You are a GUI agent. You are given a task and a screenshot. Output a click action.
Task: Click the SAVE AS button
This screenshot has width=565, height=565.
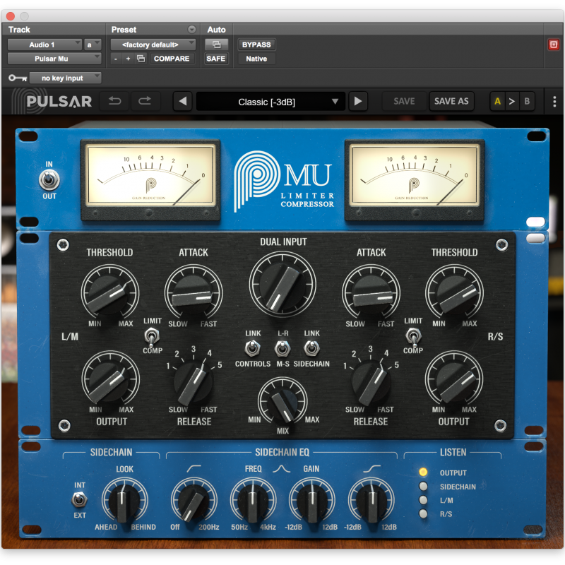pyautogui.click(x=451, y=101)
